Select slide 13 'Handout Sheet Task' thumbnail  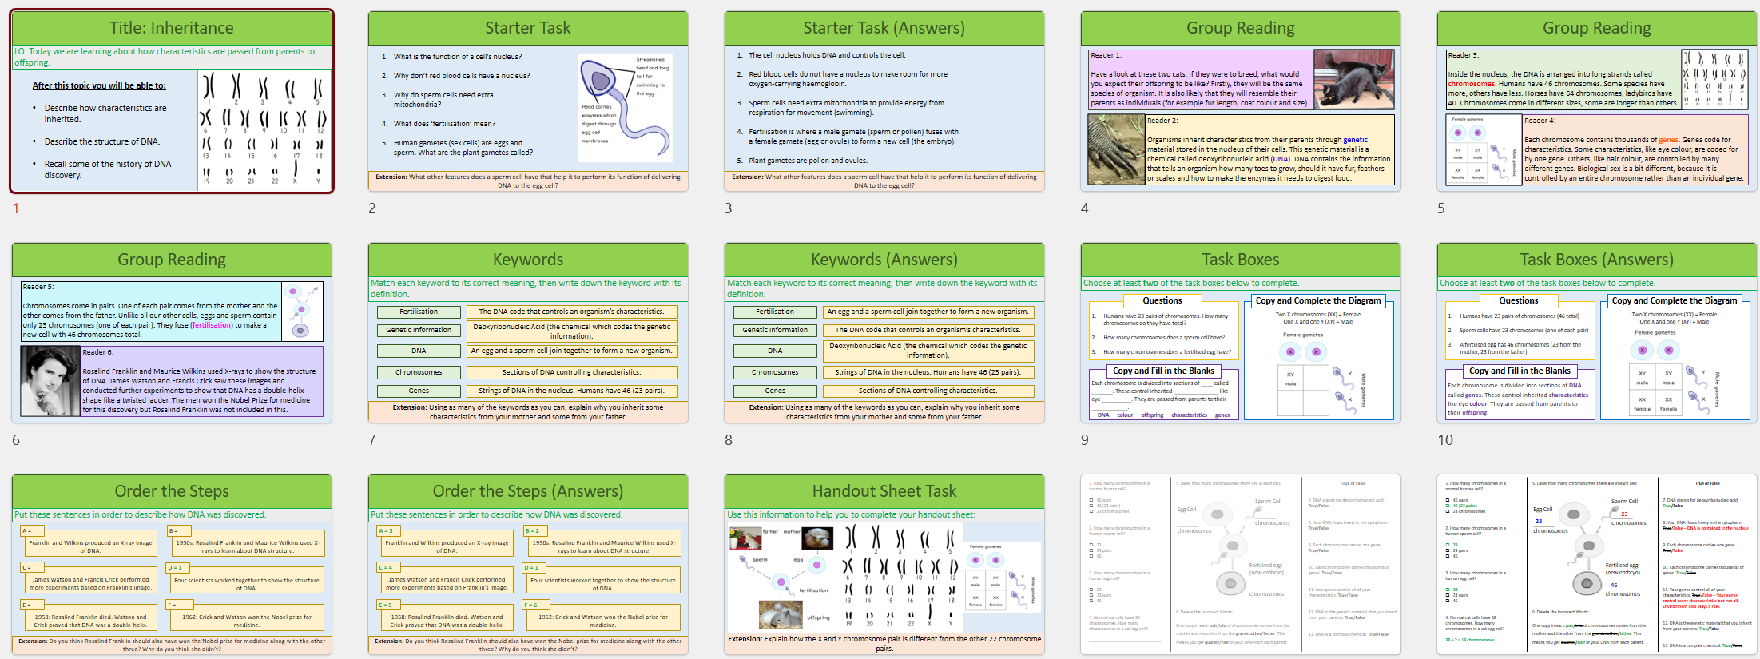coord(884,565)
